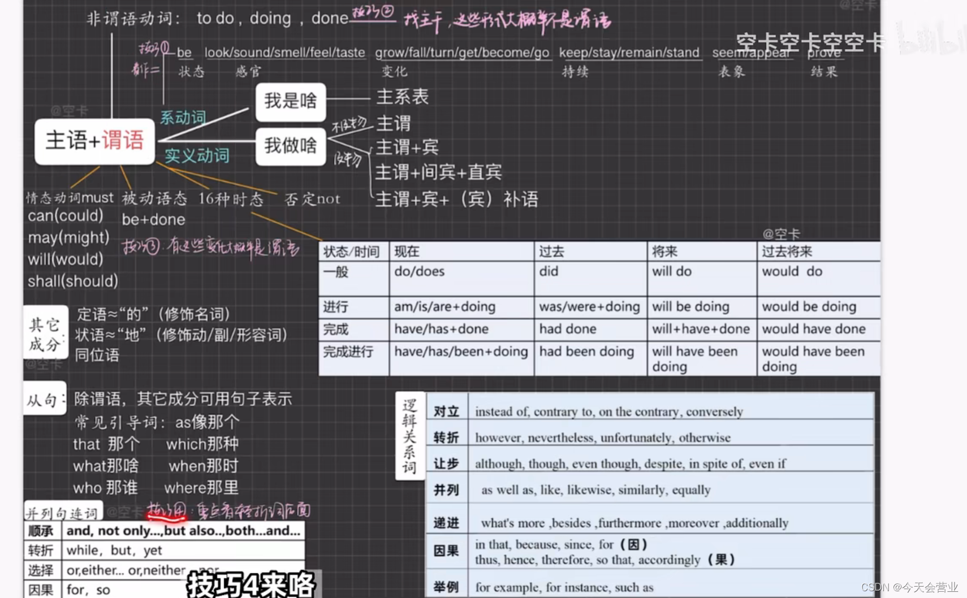The width and height of the screenshot is (967, 598).
Task: Select the was/were+doing table cell
Action: [x=590, y=307]
